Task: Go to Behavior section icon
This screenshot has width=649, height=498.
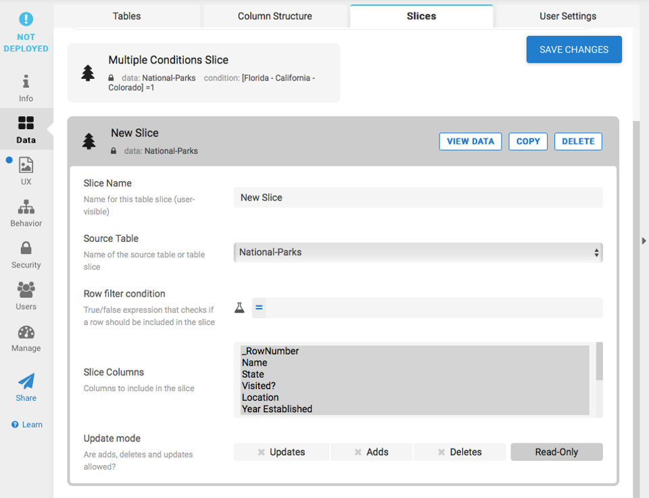Action: click(26, 207)
